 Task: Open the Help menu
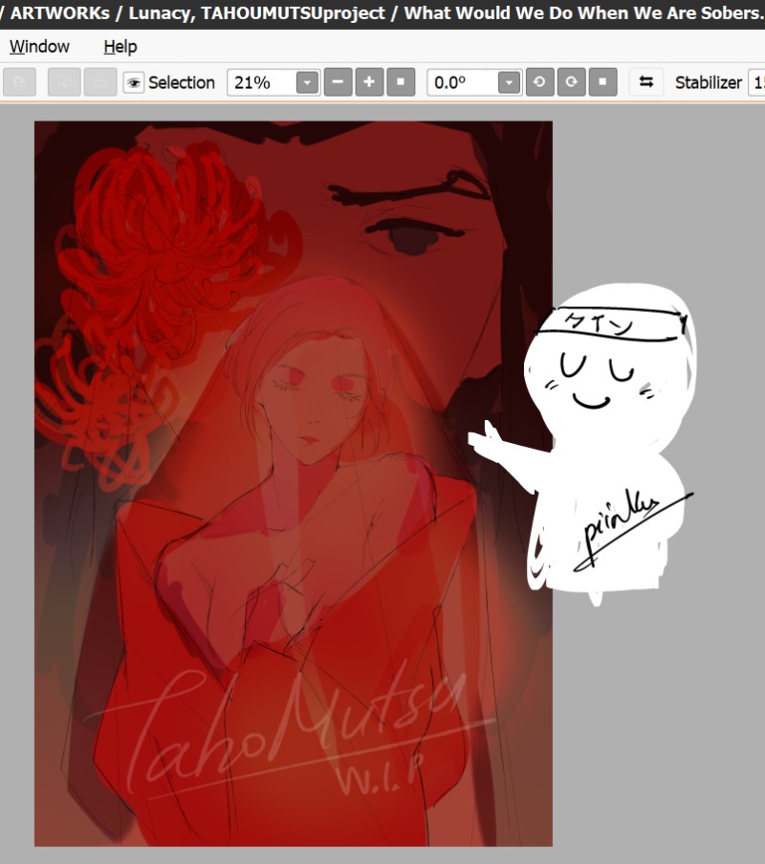(x=120, y=47)
